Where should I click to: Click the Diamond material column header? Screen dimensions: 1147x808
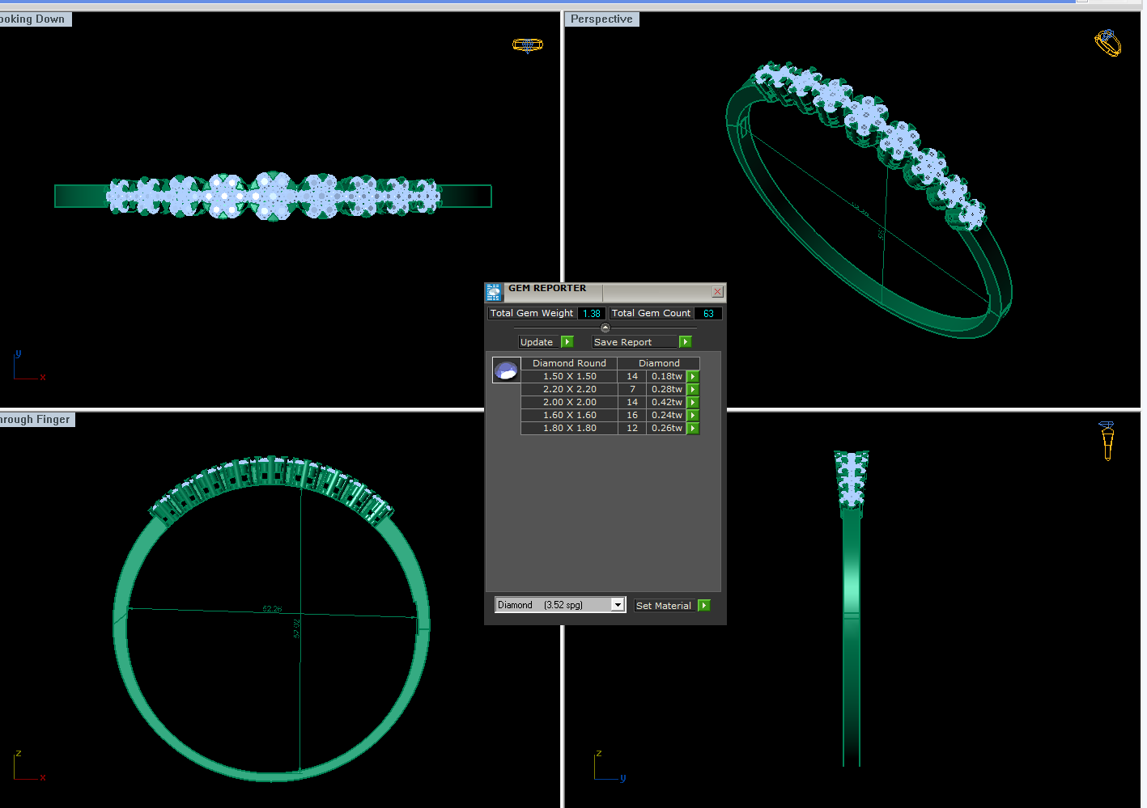[659, 364]
